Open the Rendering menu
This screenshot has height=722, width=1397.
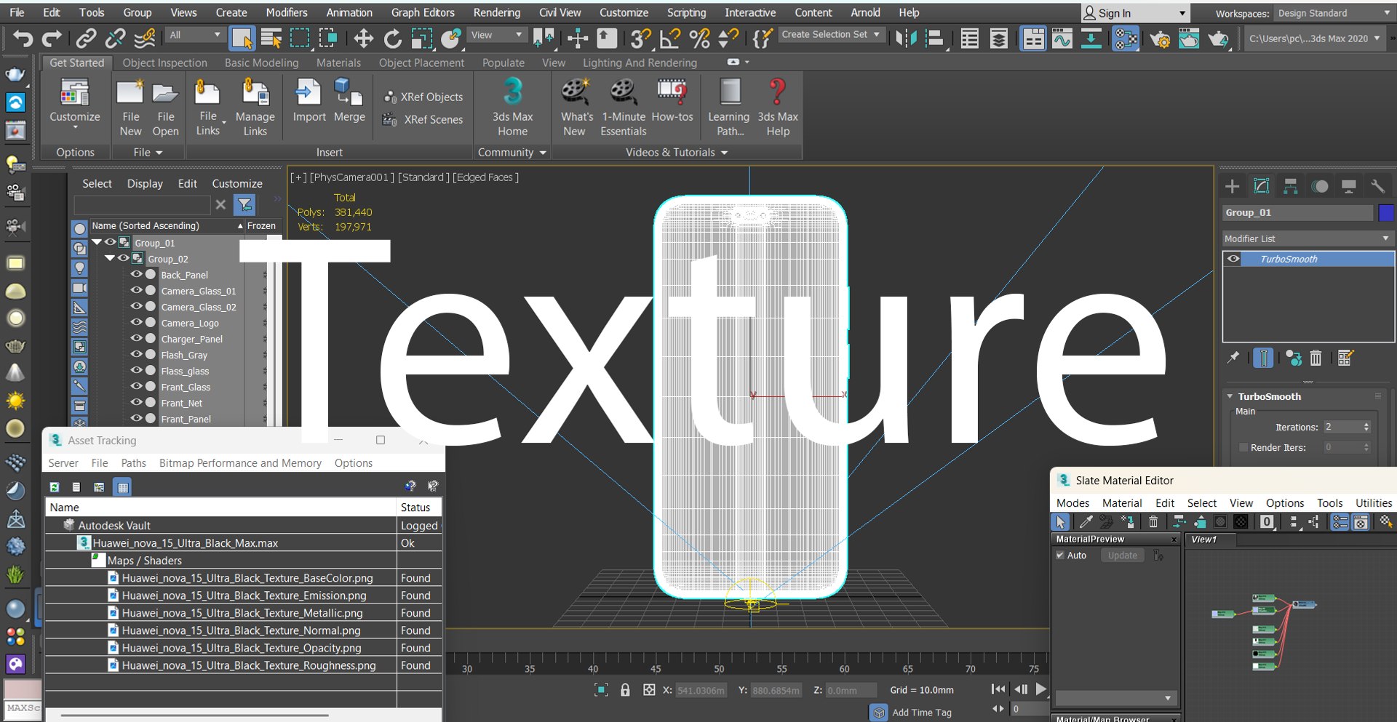coord(497,12)
